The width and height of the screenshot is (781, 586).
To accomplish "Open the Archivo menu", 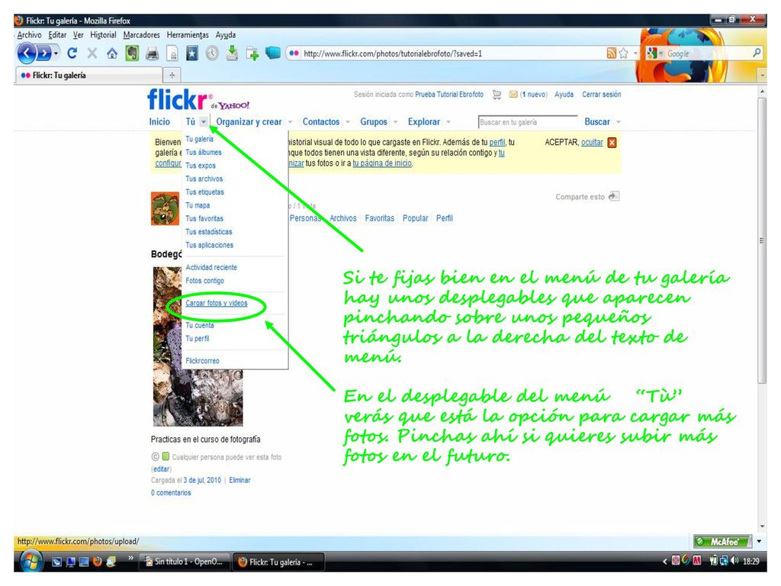I will click(x=30, y=35).
